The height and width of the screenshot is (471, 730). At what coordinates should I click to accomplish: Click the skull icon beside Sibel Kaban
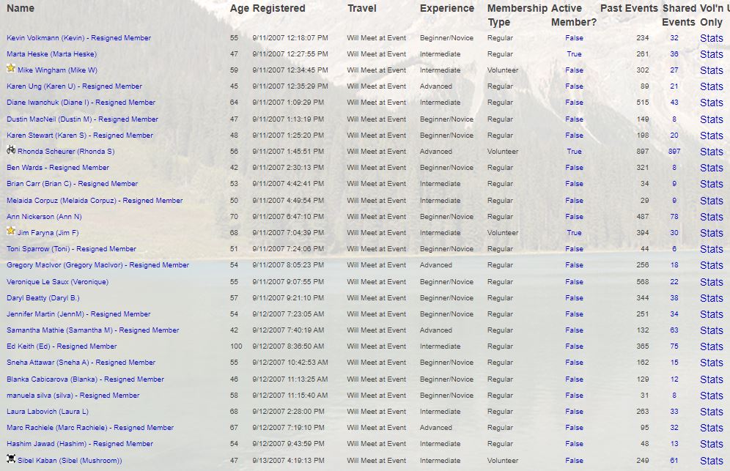tap(11, 459)
